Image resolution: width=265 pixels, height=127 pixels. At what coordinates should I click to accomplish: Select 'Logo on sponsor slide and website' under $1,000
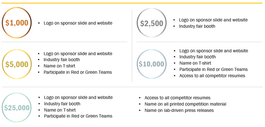[x=78, y=23]
